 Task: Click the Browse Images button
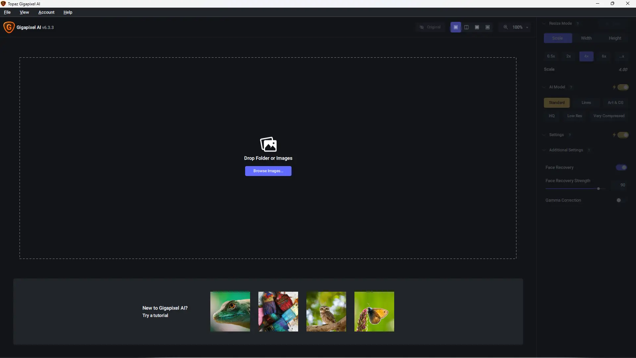click(268, 171)
